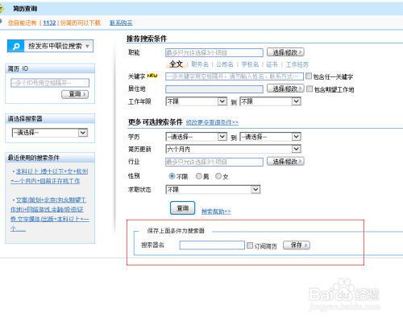Open the 学历 minimum dropdown

[197, 137]
